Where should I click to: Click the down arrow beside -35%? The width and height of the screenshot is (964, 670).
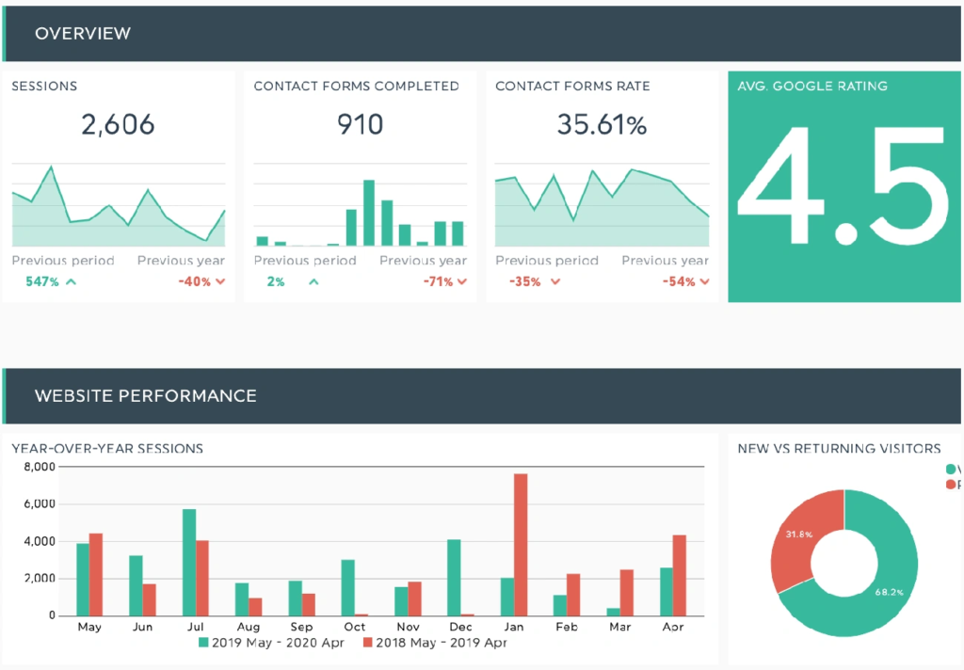click(x=556, y=281)
